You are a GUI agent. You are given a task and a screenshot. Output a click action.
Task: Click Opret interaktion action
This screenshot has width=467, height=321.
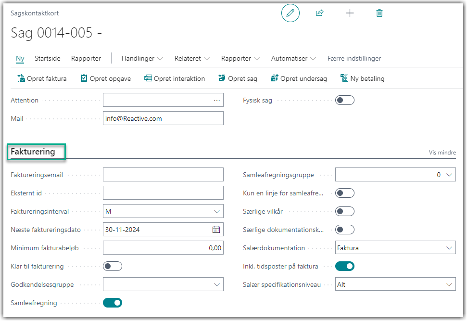[x=175, y=78]
